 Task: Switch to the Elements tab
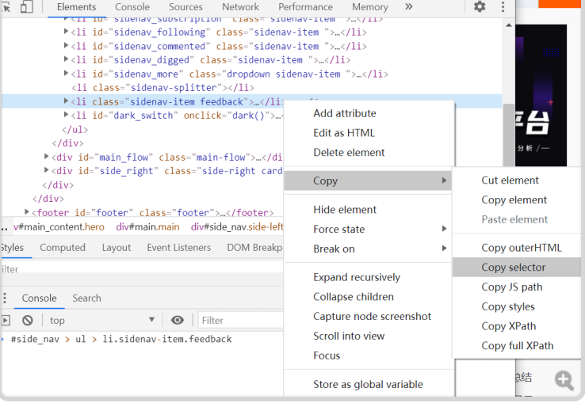coord(76,6)
